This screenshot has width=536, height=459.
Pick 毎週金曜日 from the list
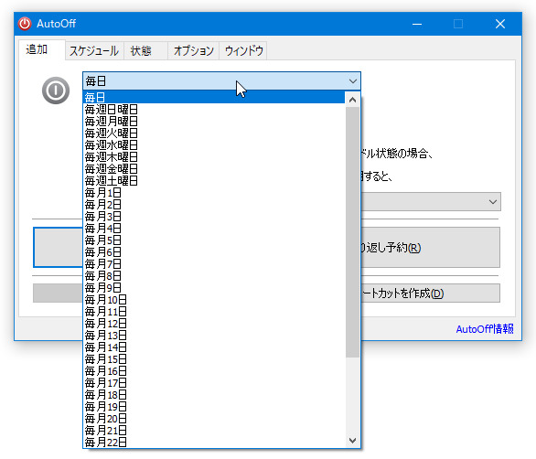click(x=214, y=169)
